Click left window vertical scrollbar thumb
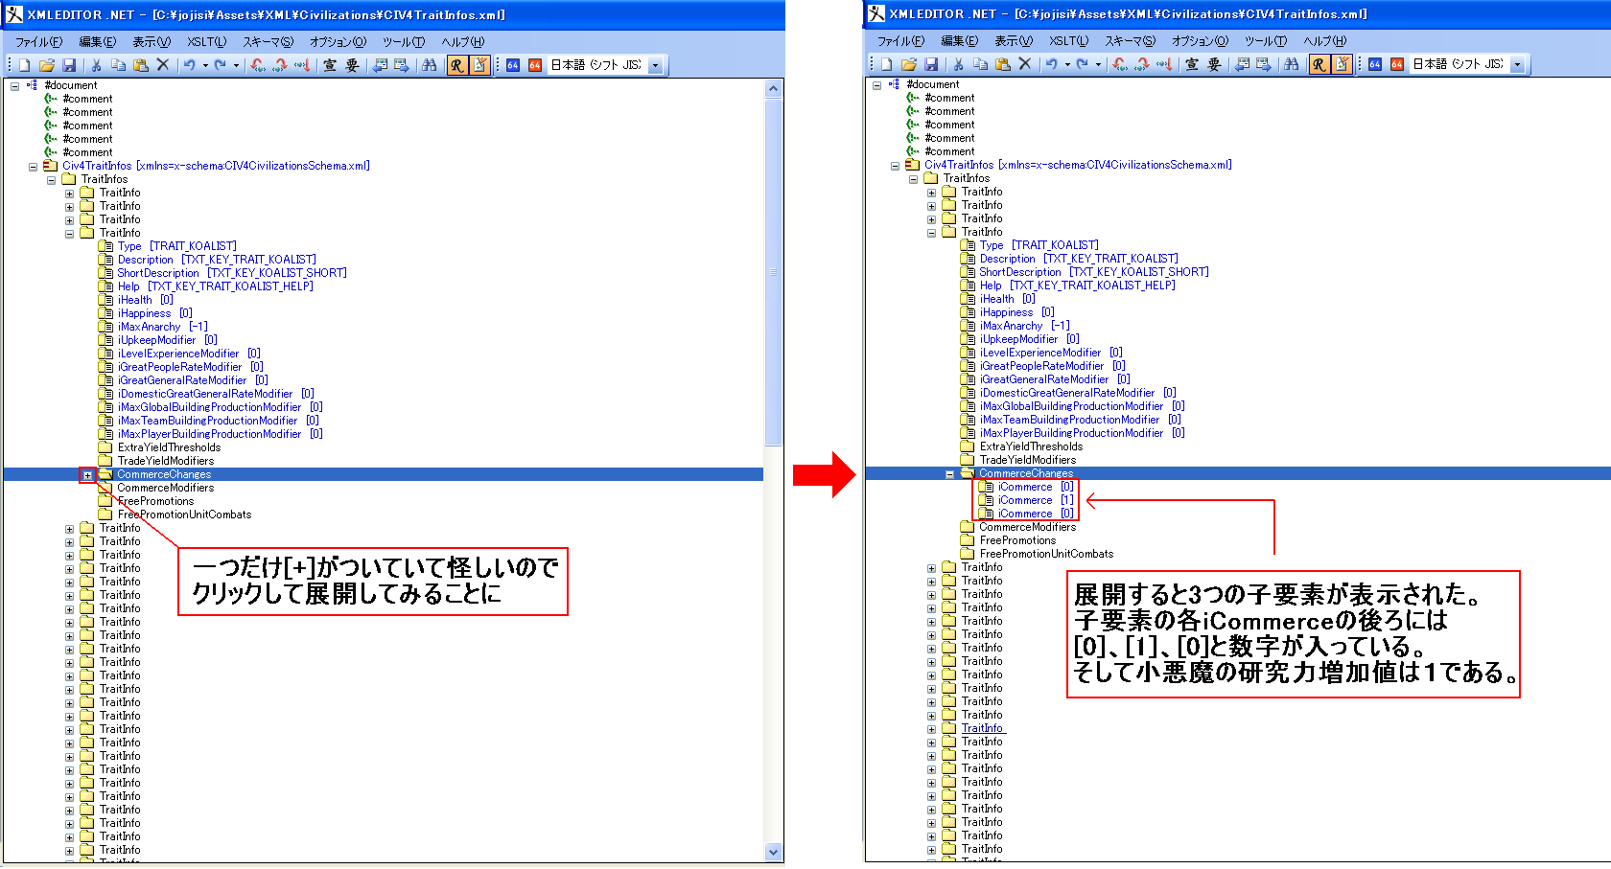Screen dimensions: 1611x869 coord(774,271)
